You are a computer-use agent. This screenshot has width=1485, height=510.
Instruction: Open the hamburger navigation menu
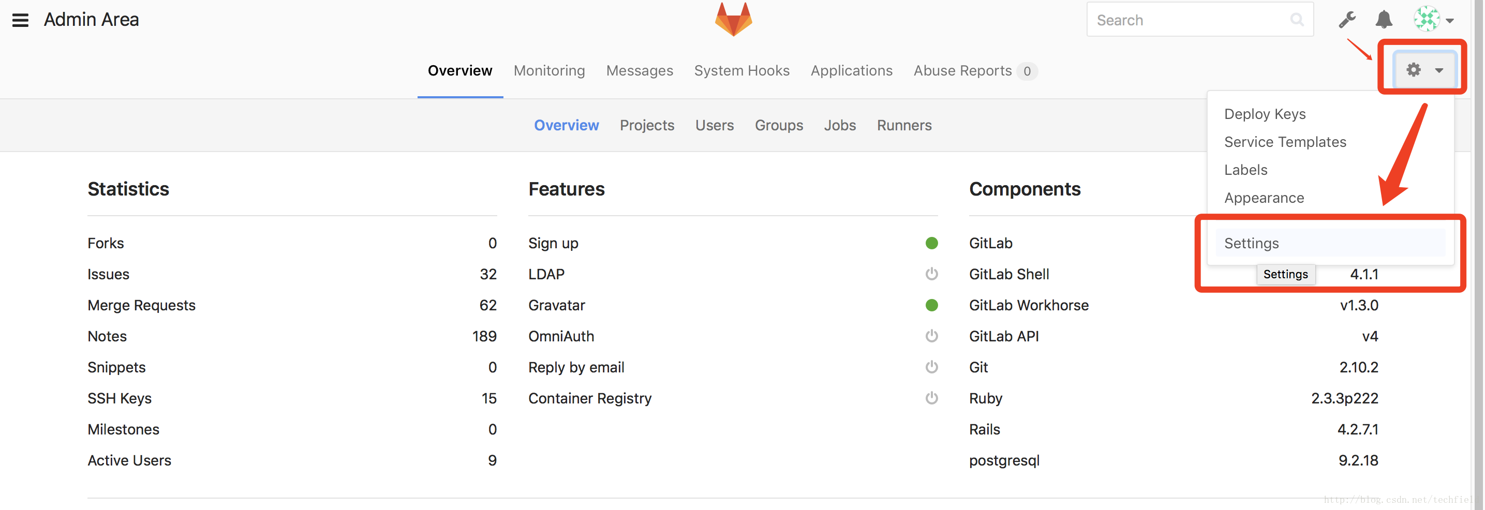click(x=20, y=20)
